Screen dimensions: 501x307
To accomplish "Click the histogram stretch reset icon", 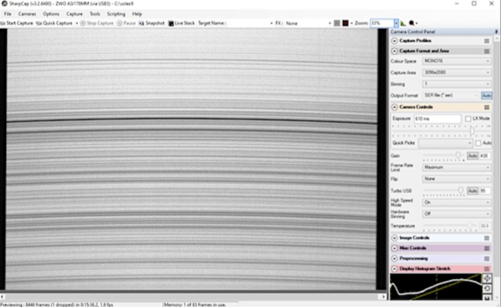I will (x=487, y=288).
